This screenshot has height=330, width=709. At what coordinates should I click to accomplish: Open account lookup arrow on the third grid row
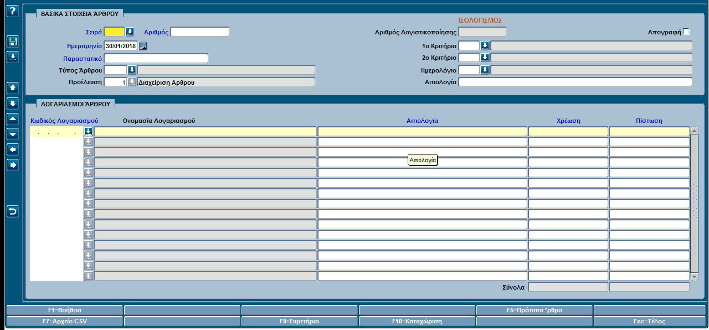(x=88, y=152)
